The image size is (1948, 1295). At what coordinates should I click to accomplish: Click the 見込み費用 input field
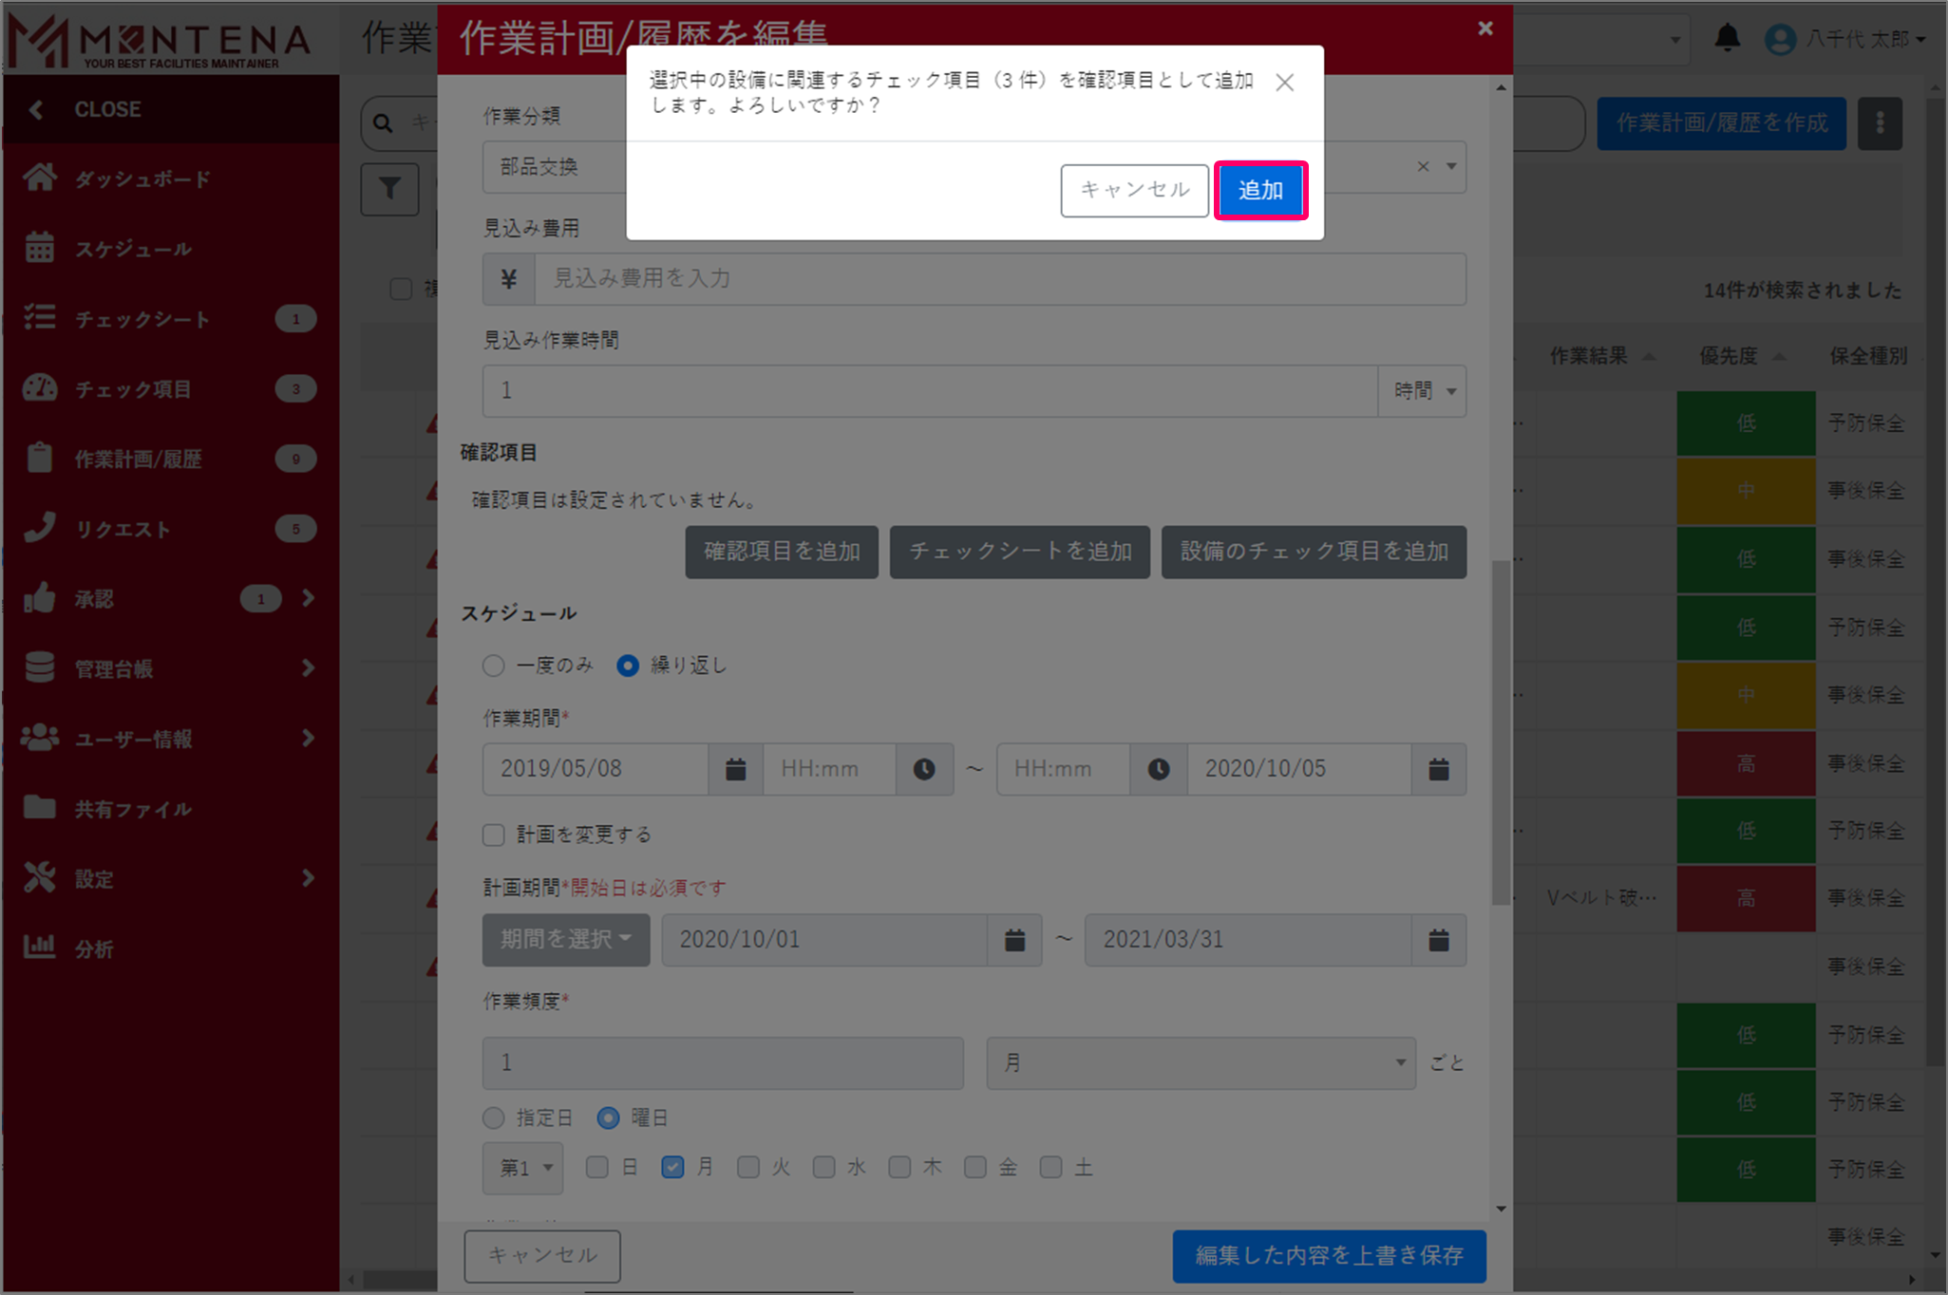[x=999, y=279]
